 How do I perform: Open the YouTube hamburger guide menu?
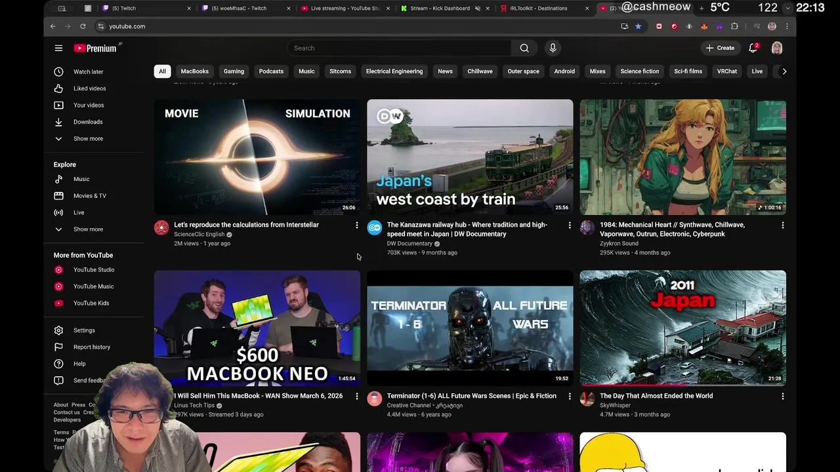58,48
